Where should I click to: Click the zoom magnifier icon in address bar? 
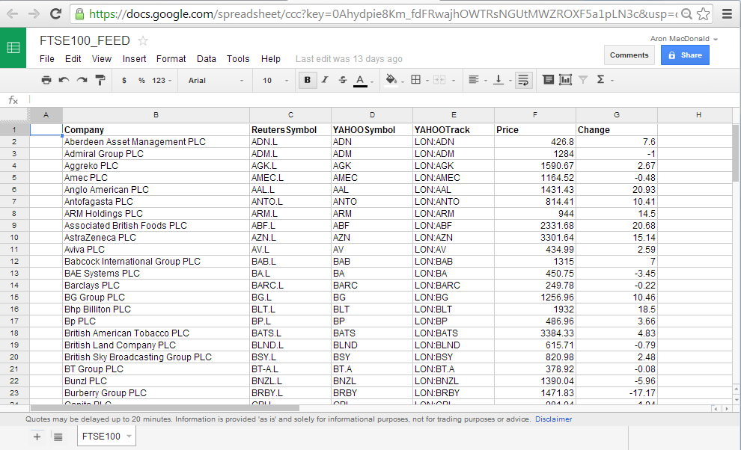pos(686,14)
